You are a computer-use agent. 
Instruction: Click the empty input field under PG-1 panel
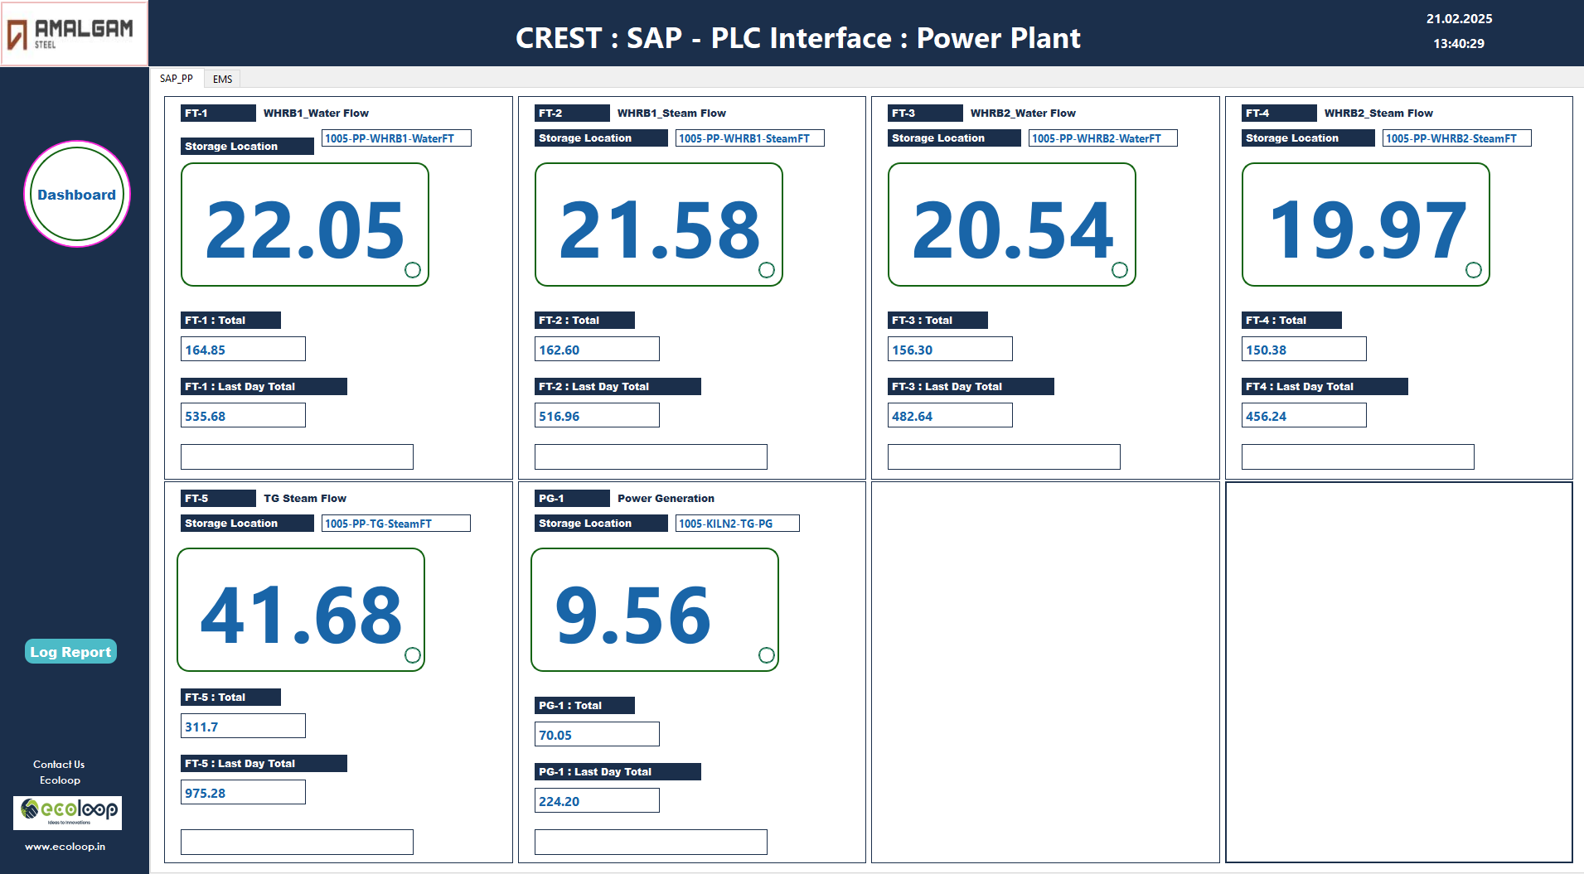pos(650,842)
